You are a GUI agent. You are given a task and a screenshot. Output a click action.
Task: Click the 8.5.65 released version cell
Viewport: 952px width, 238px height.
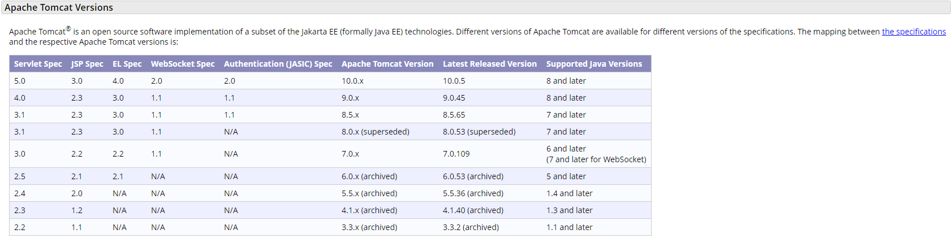(454, 115)
